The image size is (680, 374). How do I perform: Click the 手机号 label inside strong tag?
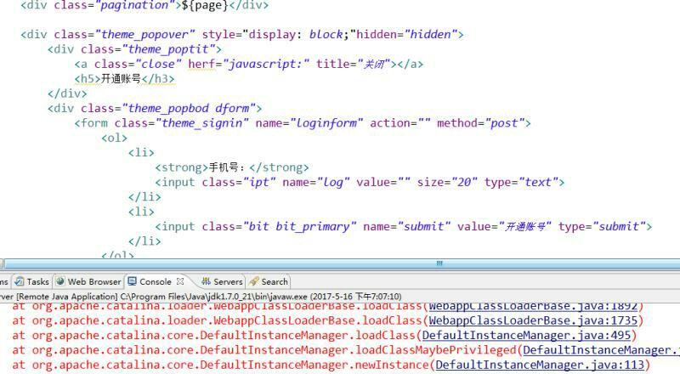click(225, 167)
